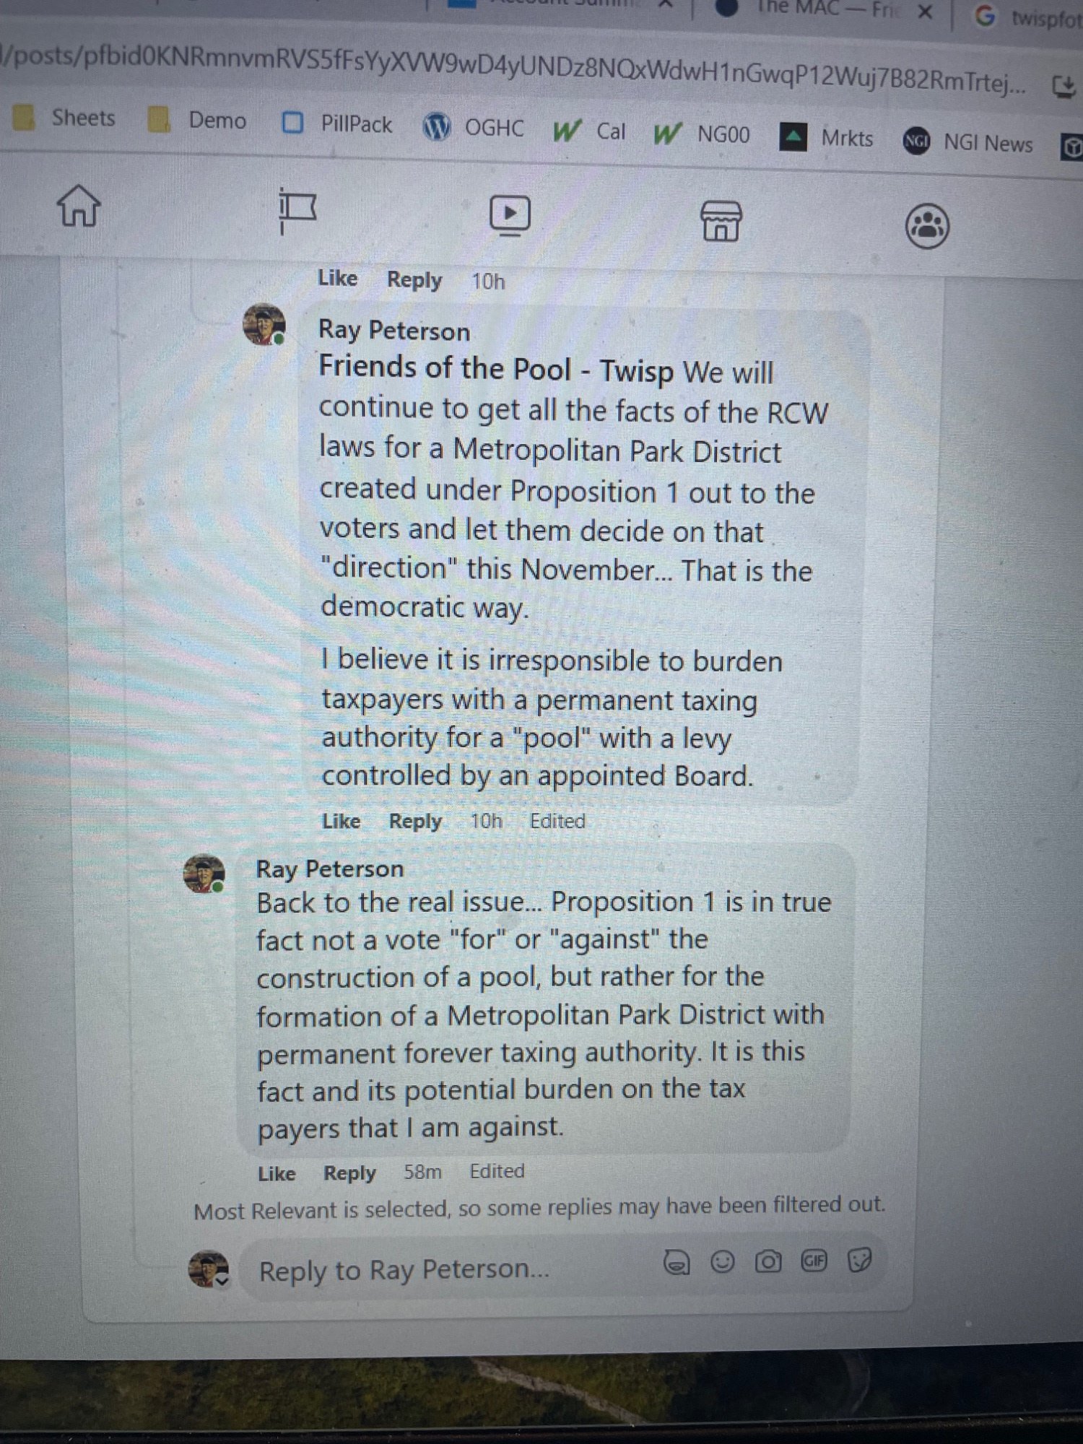Open the Watch video icon
Viewport: 1083px width, 1444px height.
510,215
